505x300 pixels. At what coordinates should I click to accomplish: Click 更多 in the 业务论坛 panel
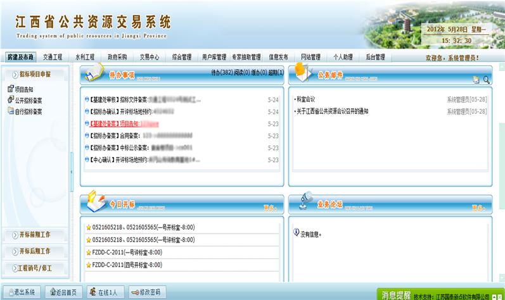(478, 208)
